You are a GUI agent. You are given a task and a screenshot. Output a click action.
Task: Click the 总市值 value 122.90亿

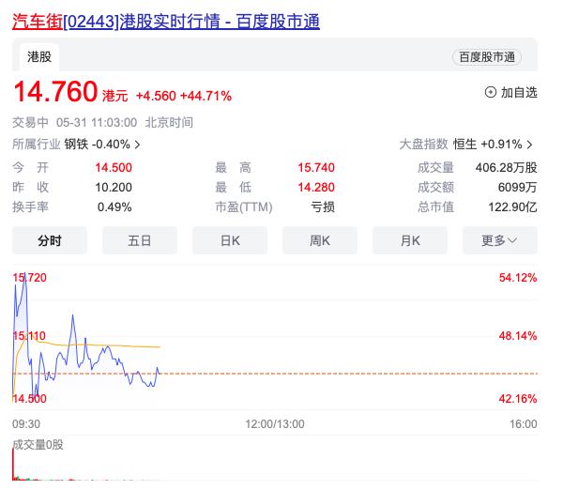(x=512, y=207)
